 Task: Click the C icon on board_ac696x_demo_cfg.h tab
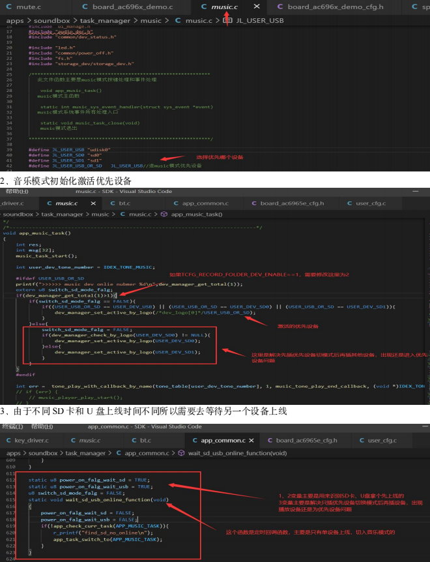280,7
